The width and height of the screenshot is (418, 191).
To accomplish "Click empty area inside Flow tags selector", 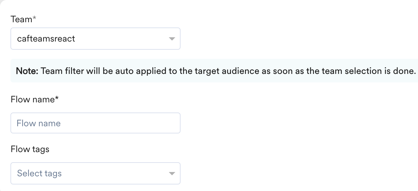I will pyautogui.click(x=114, y=173).
